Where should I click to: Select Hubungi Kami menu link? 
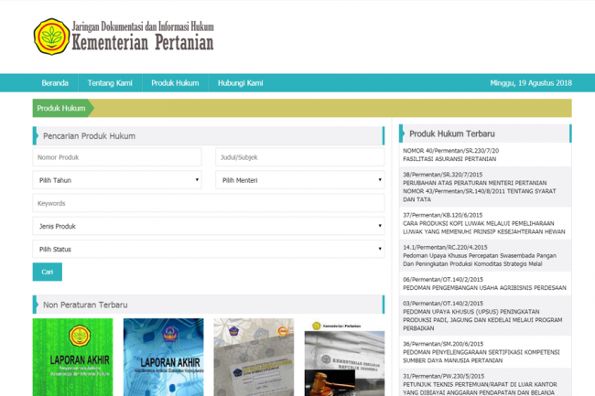(240, 83)
